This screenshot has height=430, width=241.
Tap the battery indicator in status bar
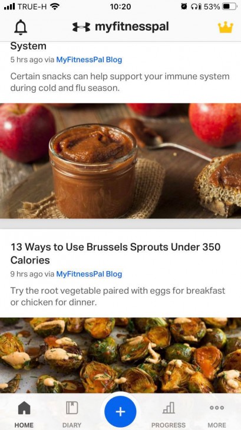230,6
